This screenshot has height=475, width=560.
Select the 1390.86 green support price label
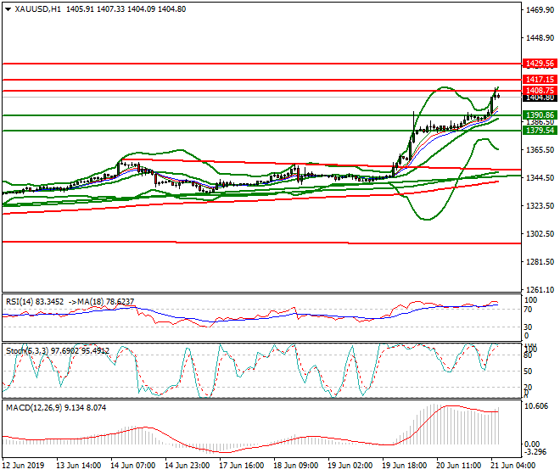[x=540, y=115]
